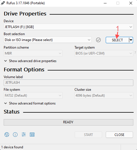Click the Drive Properties heading
Viewport: 137px width, 150px height.
pos(25,14)
